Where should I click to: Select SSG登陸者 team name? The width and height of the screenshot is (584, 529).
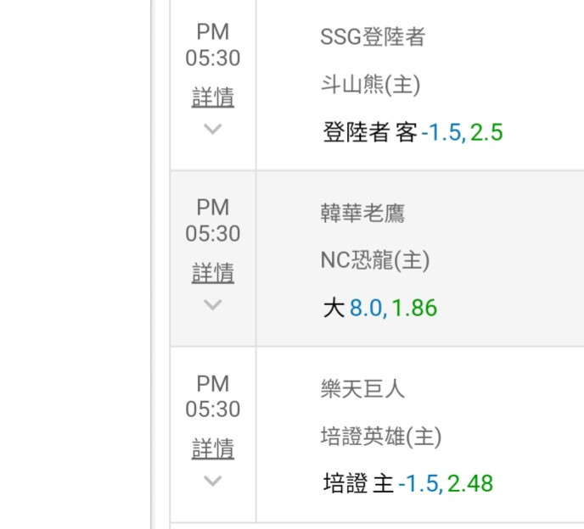point(373,36)
